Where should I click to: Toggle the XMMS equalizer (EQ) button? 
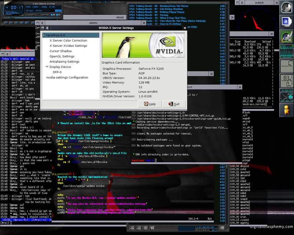52,15
